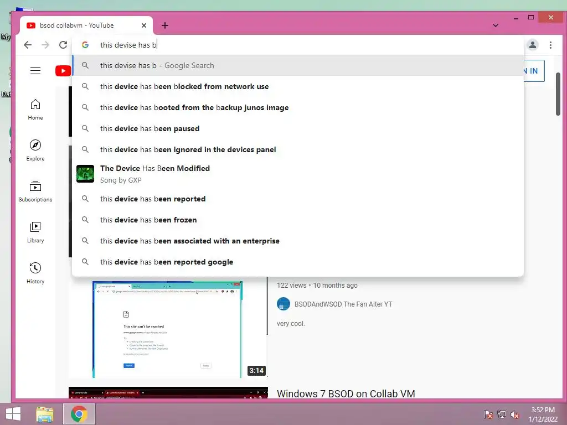Screen dimensions: 567x425
Task: Choose suggestion 'this device has been frozen'
Action: pos(298,220)
